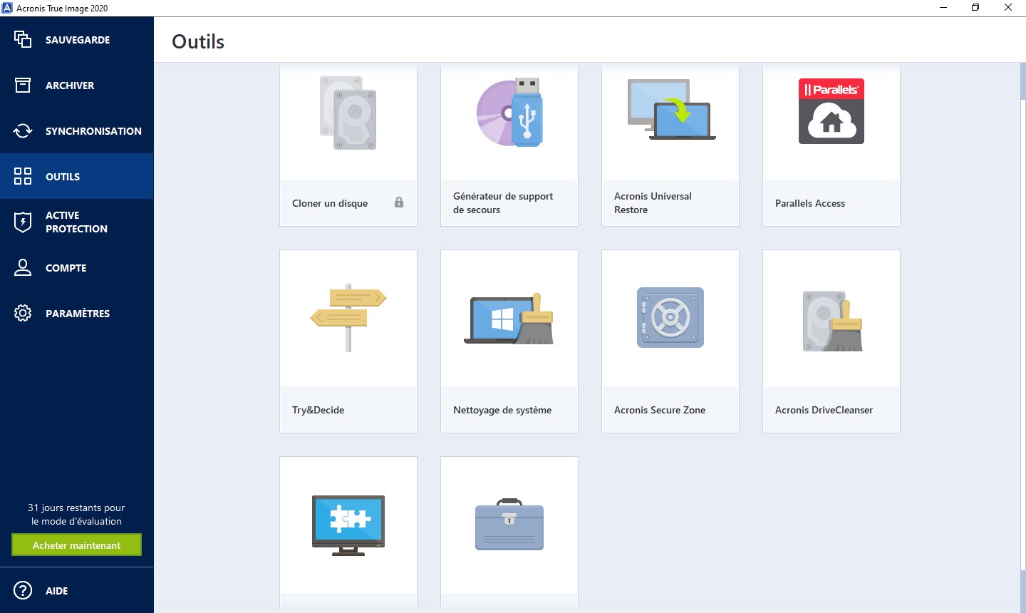Image resolution: width=1026 pixels, height=613 pixels.
Task: Click the Active Protection shield icon
Action: tap(23, 222)
